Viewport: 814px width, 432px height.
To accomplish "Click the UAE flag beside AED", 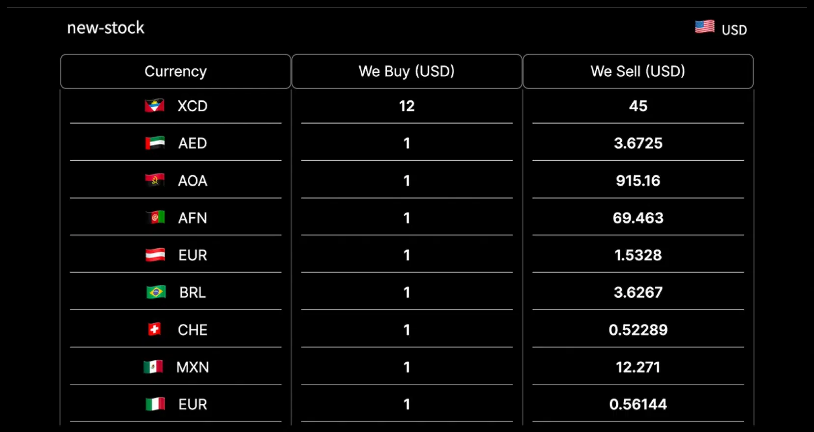I will click(x=155, y=143).
